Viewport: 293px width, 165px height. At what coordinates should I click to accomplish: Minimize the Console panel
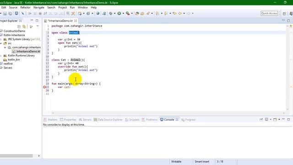(x=283, y=119)
